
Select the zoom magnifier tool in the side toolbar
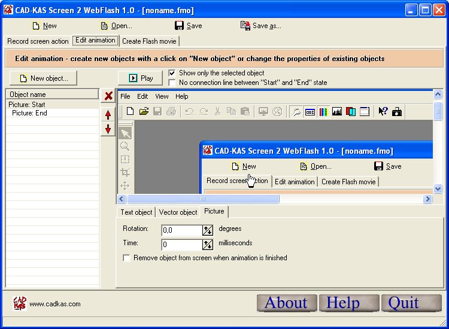(125, 146)
